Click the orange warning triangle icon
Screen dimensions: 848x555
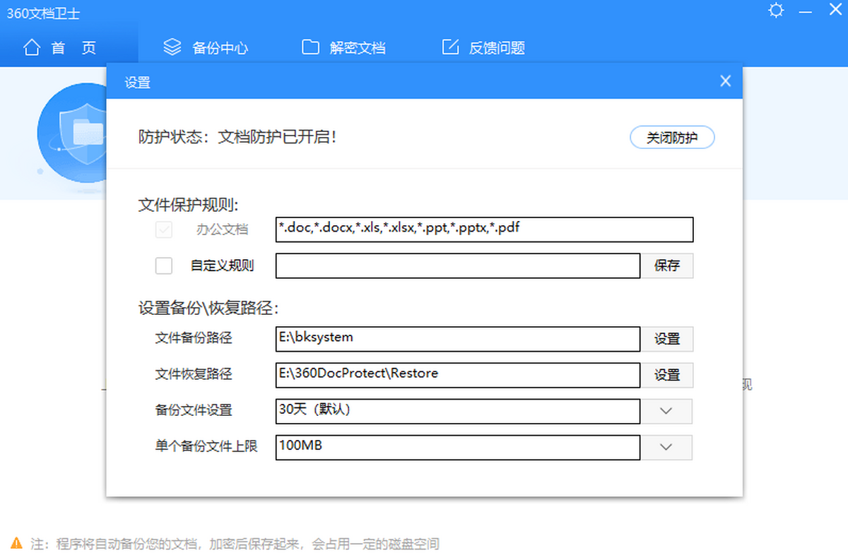pos(17,544)
